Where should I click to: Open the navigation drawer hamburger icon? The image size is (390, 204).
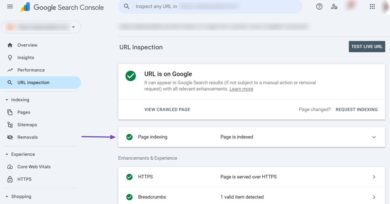pyautogui.click(x=10, y=6)
